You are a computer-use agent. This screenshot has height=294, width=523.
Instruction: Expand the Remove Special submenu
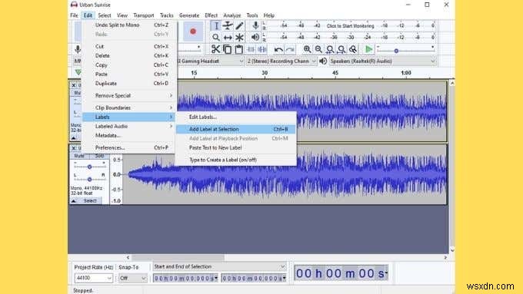(x=129, y=95)
